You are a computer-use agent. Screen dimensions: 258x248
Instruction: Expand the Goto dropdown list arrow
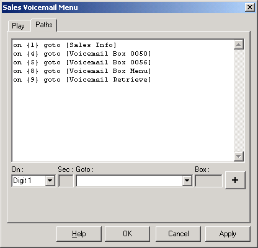pyautogui.click(x=187, y=181)
